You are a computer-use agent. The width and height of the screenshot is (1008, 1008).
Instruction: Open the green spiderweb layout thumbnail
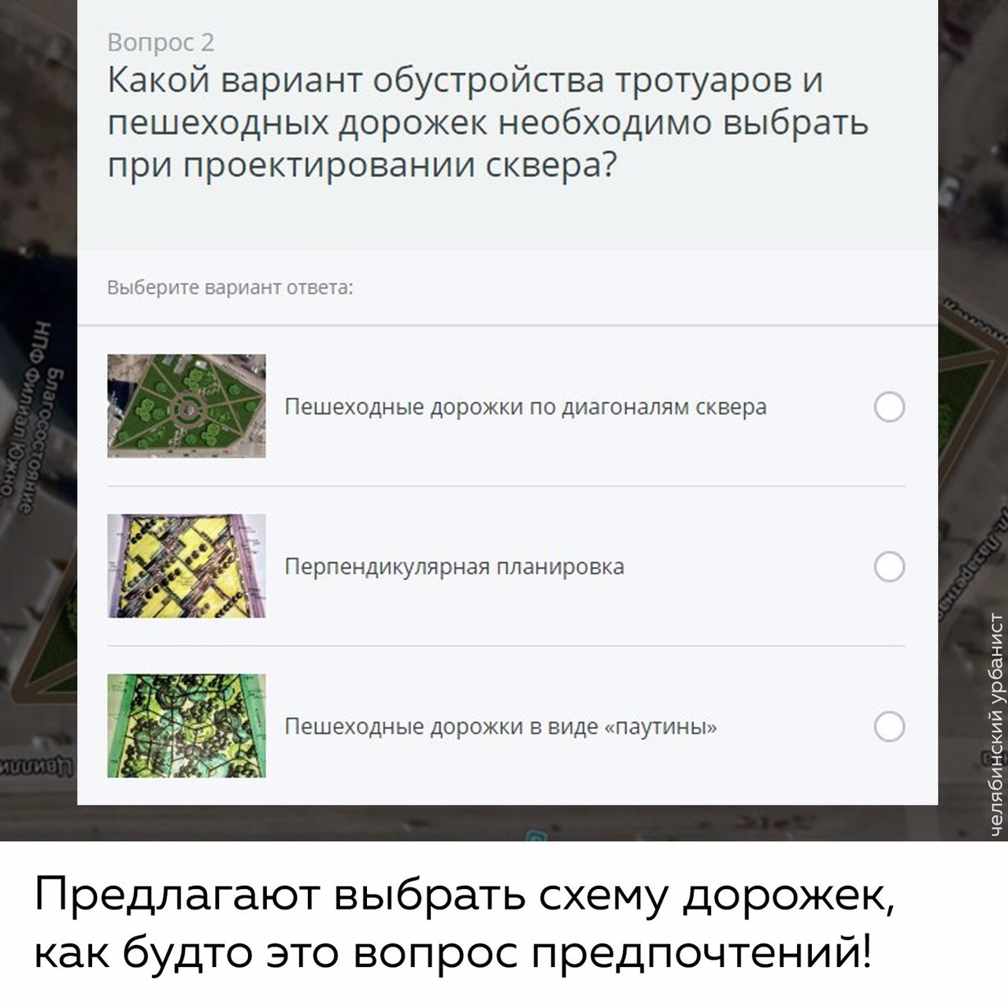[x=187, y=725]
